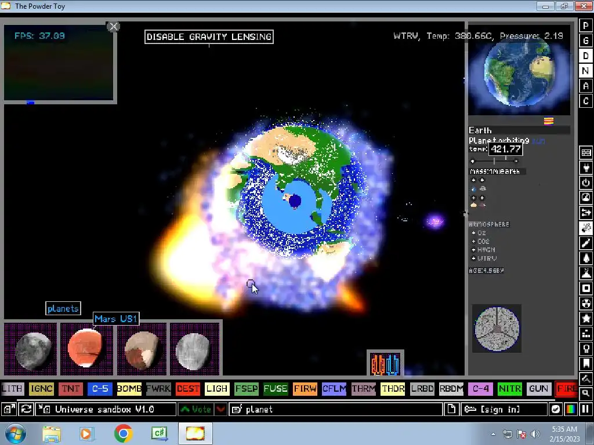This screenshot has height=445, width=594.
Task: Open the Electronics category with plug icon
Action: click(586, 167)
